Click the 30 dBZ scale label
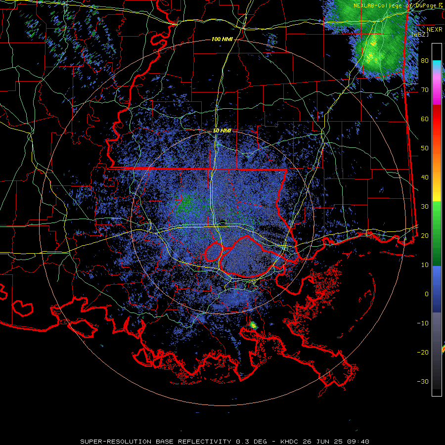This screenshot has width=445, height=445. coord(425,206)
